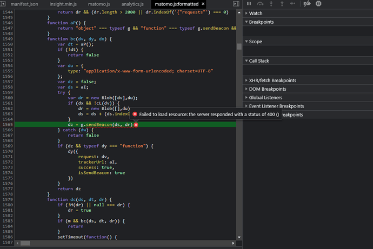The width and height of the screenshot is (373, 249).
Task: Click 'isSendBeacon: true' line
Action: [102, 173]
